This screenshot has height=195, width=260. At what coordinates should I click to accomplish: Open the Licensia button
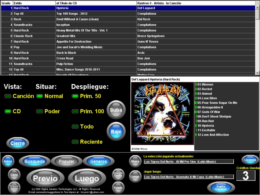point(250,160)
